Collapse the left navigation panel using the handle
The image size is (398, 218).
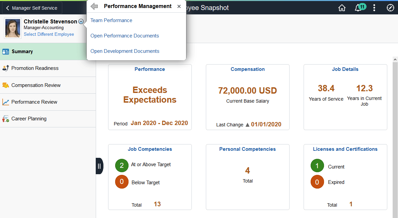[99, 166]
